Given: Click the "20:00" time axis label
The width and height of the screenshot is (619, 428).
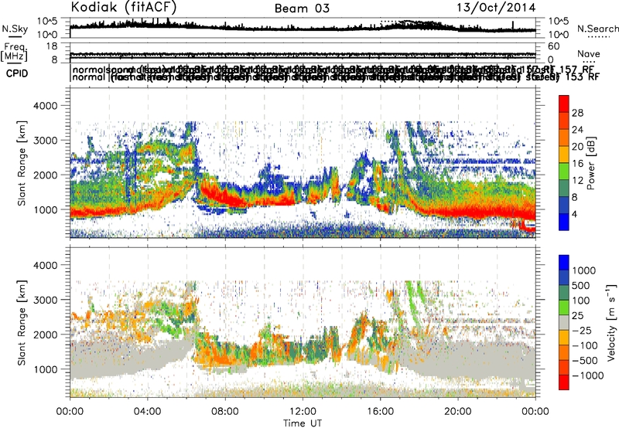Looking at the screenshot, I should tap(457, 412).
